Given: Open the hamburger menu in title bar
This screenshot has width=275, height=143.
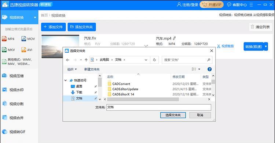Looking at the screenshot, I should tap(251, 5).
